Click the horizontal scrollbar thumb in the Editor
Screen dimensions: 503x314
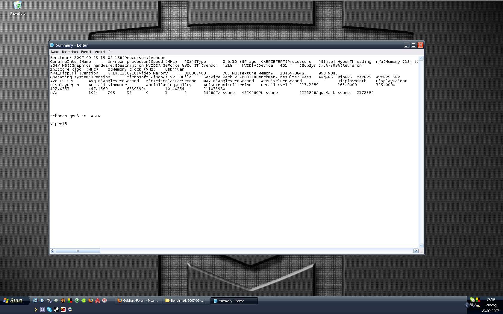pyautogui.click(x=78, y=251)
